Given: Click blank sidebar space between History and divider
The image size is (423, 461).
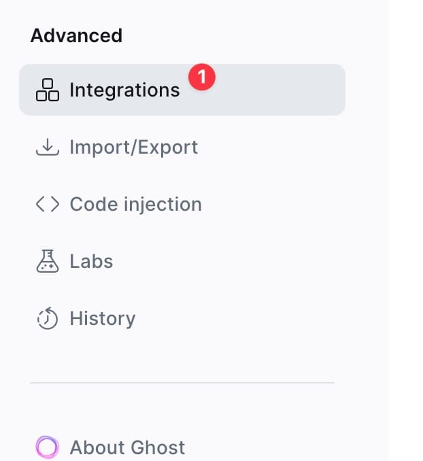Looking at the screenshot, I should click(182, 354).
